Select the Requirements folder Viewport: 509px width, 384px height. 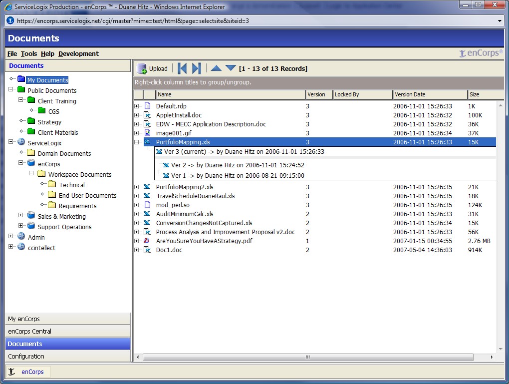(77, 206)
